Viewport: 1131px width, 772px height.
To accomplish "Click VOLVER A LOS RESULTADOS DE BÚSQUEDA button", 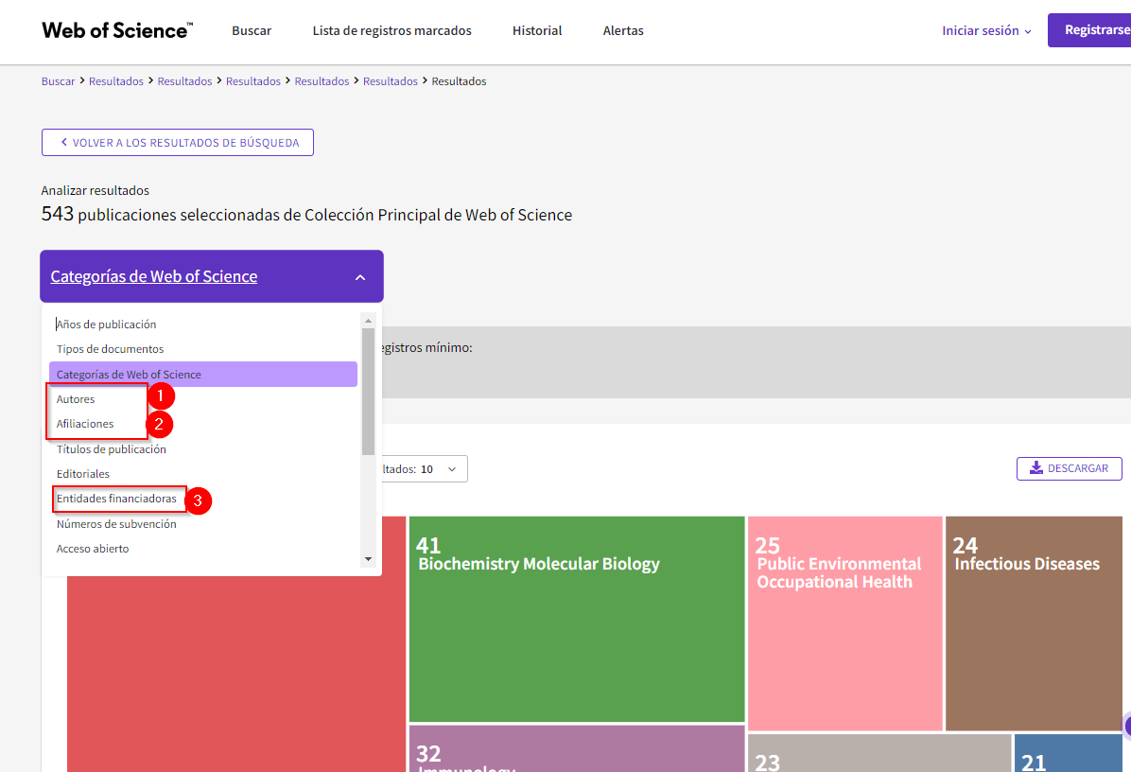I will [x=178, y=142].
